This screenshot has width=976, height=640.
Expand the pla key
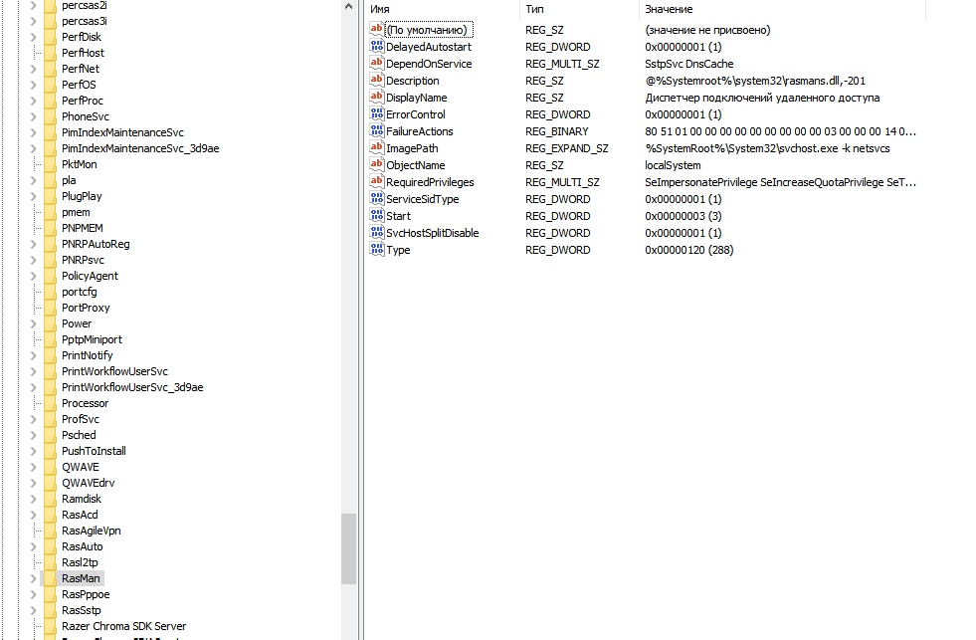pyautogui.click(x=34, y=180)
